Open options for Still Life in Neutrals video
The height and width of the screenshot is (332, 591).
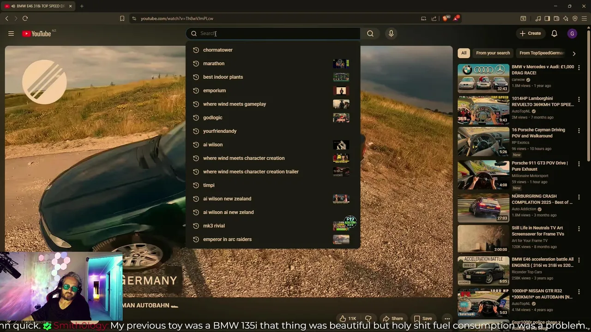[579, 228]
